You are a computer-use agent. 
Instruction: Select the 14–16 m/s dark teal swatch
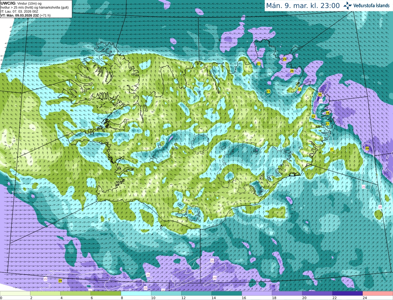[227, 294]
